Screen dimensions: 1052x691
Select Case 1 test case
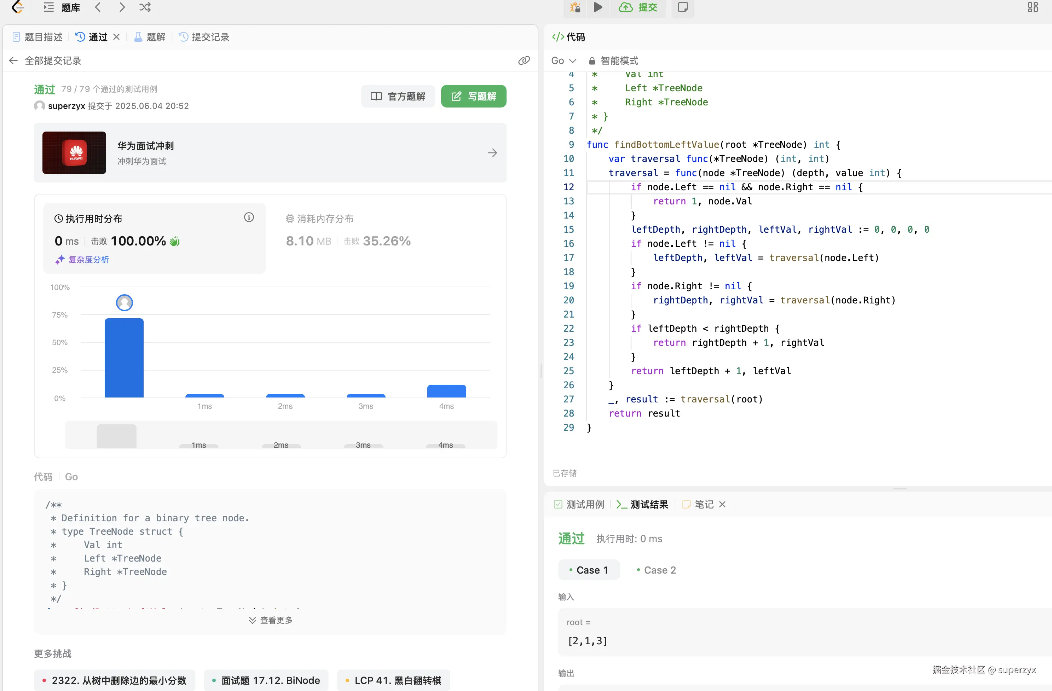[589, 570]
